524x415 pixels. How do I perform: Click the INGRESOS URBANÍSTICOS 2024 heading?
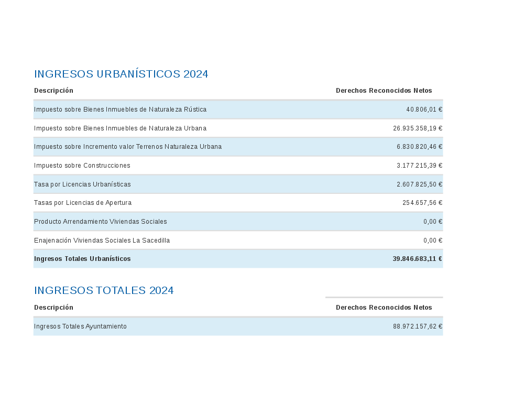121,74
